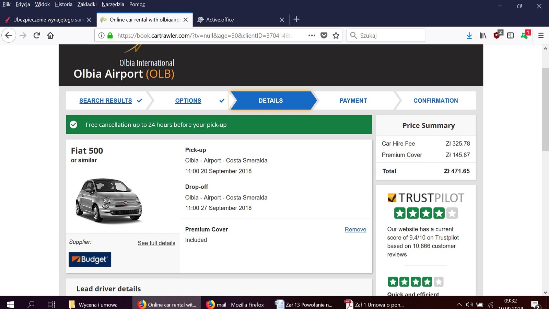The width and height of the screenshot is (549, 309).
Task: Open the Firefox home page
Action: point(50,35)
